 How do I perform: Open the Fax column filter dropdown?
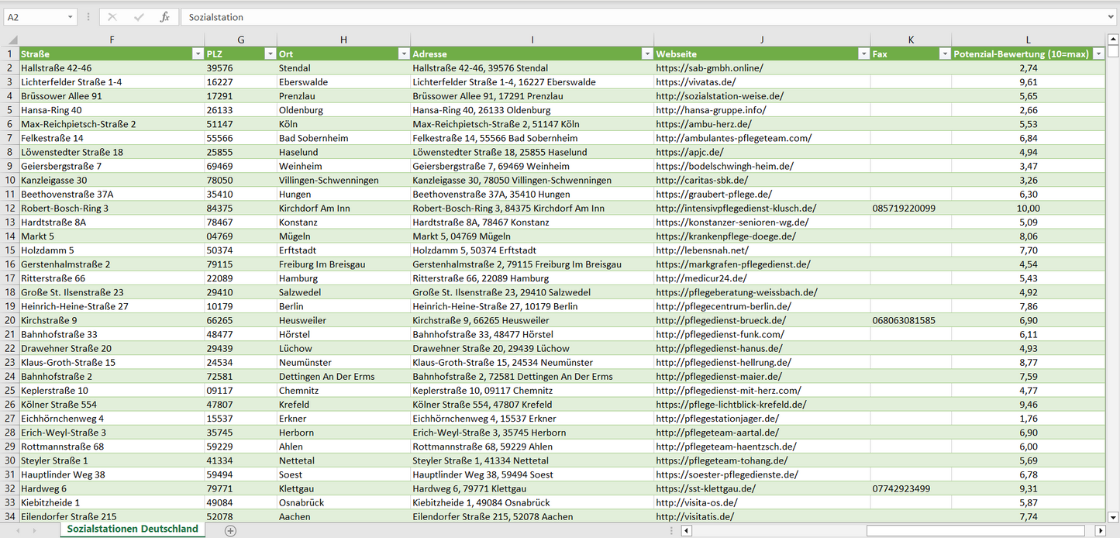(944, 54)
